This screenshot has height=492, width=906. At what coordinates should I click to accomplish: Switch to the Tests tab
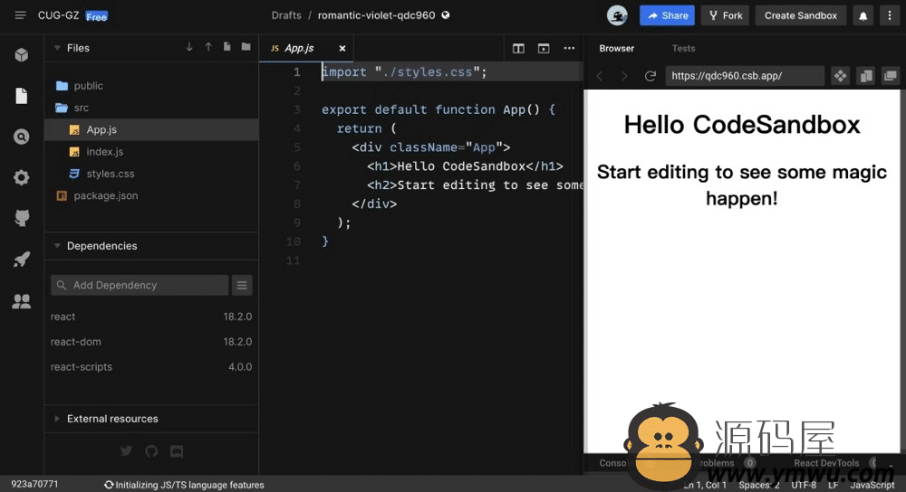[683, 49]
